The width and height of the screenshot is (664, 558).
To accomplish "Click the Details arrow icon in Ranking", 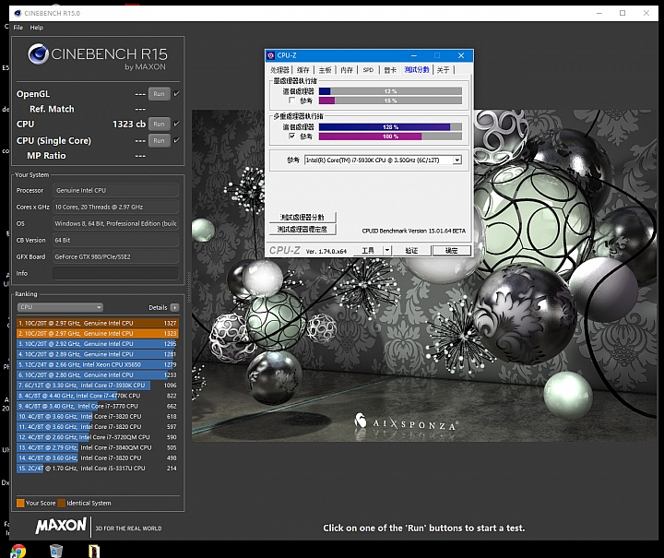I will click(174, 307).
